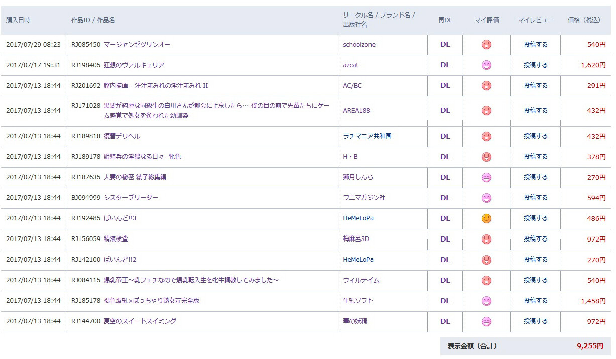The width and height of the screenshot is (616, 359).
Task: Click 投稿する in the AREA188 row
Action: tap(536, 110)
